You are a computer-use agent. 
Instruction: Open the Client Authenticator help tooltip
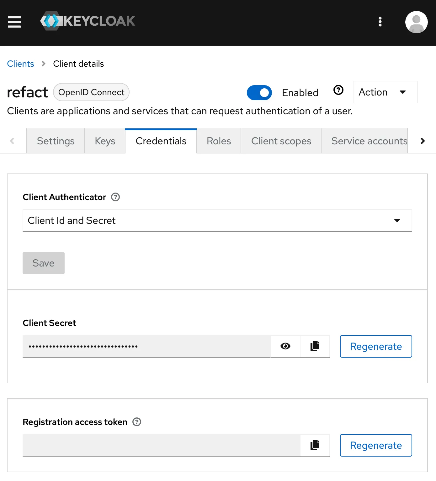(115, 197)
